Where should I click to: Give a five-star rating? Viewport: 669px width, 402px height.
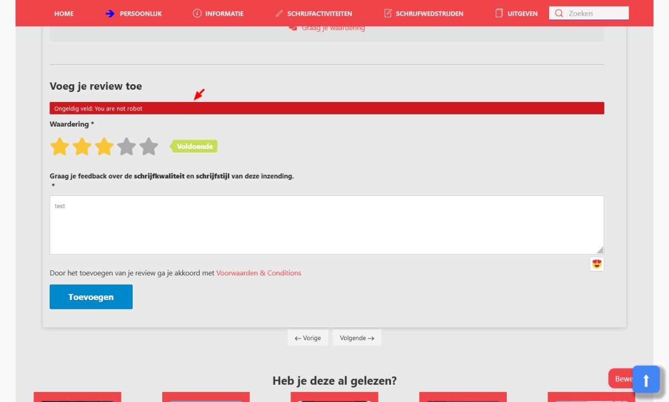[149, 147]
